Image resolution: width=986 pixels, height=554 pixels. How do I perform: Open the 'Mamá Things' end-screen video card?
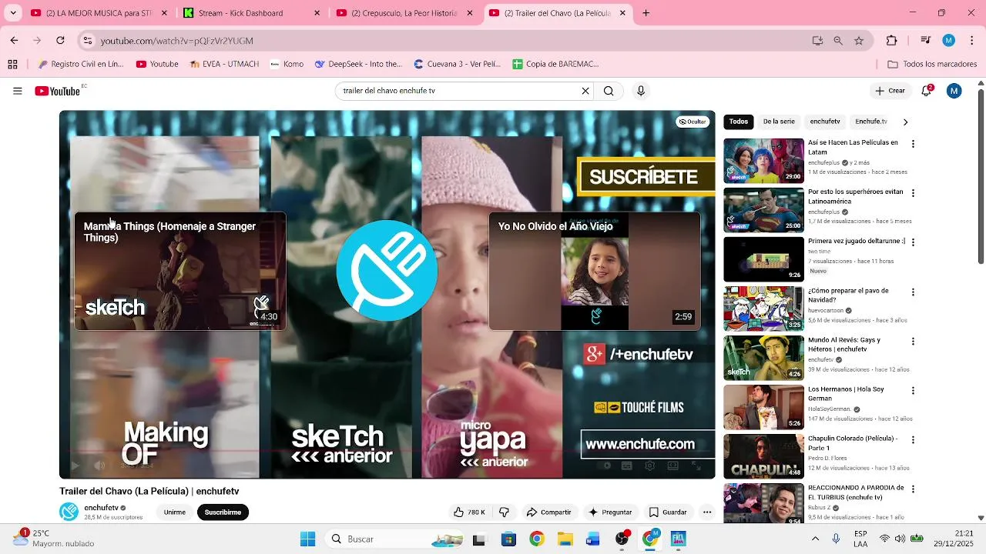pyautogui.click(x=180, y=272)
